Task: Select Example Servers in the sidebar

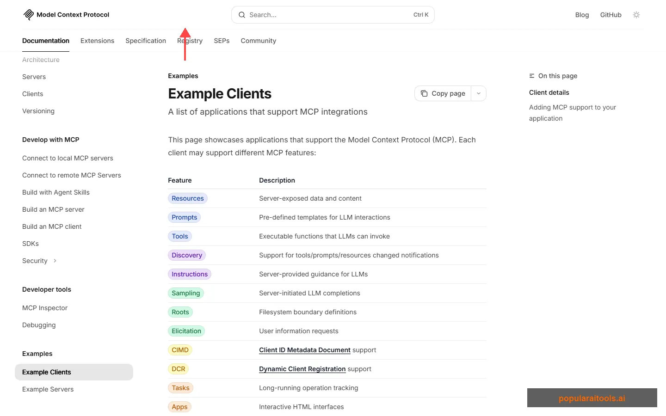Action: click(x=48, y=389)
